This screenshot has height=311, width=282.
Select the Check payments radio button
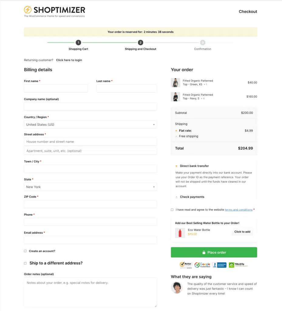[x=176, y=197]
